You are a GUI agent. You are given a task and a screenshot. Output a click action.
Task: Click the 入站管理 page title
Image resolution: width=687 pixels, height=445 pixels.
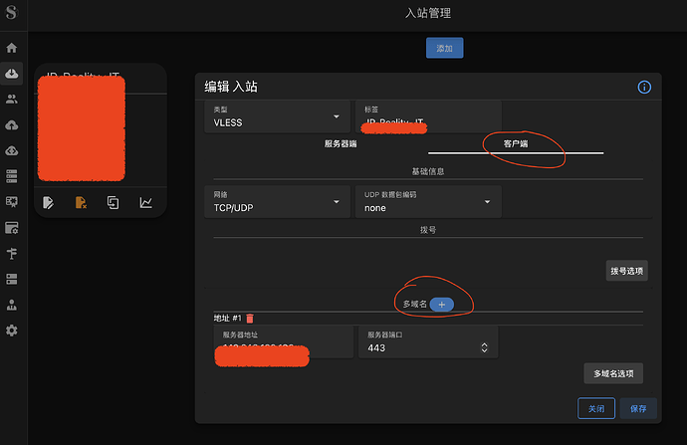tap(427, 13)
